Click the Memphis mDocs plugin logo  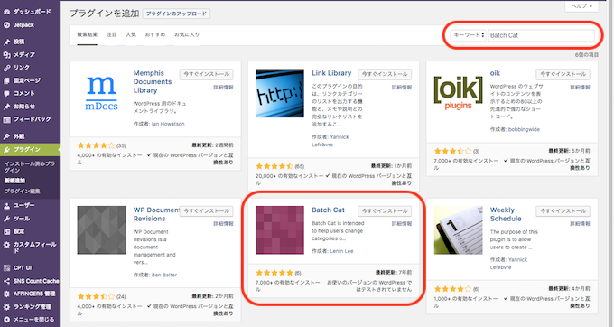(101, 93)
